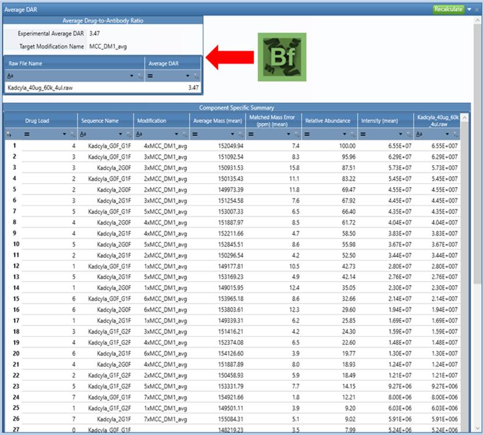Click the clear filter icon under Raw File Name
483x435 pixels.
tap(140, 76)
